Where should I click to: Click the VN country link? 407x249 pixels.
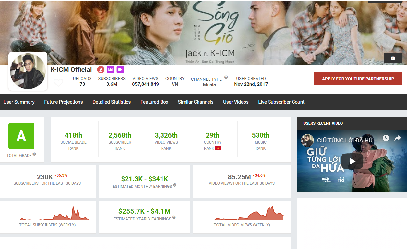point(175,84)
